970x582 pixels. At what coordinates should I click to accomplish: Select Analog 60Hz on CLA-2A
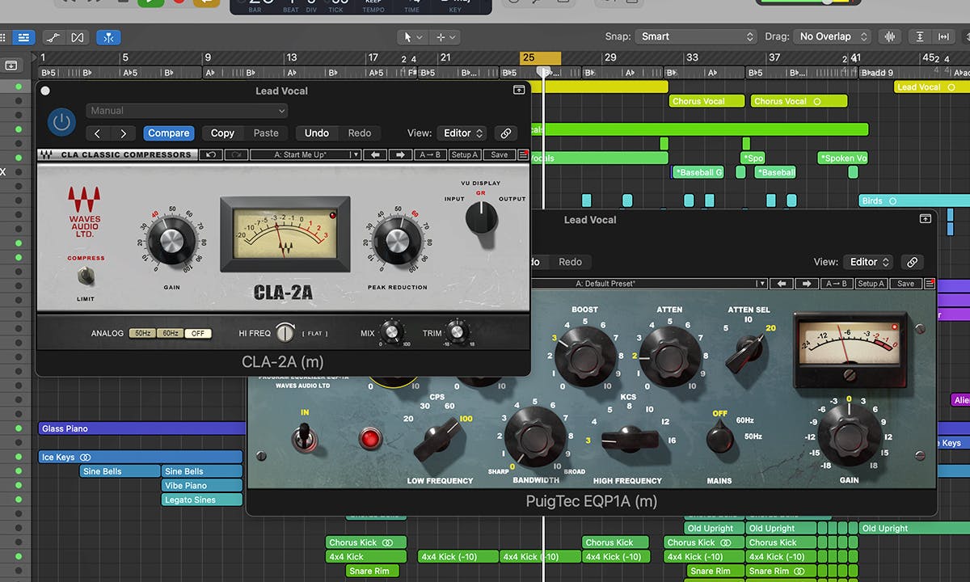coord(170,333)
